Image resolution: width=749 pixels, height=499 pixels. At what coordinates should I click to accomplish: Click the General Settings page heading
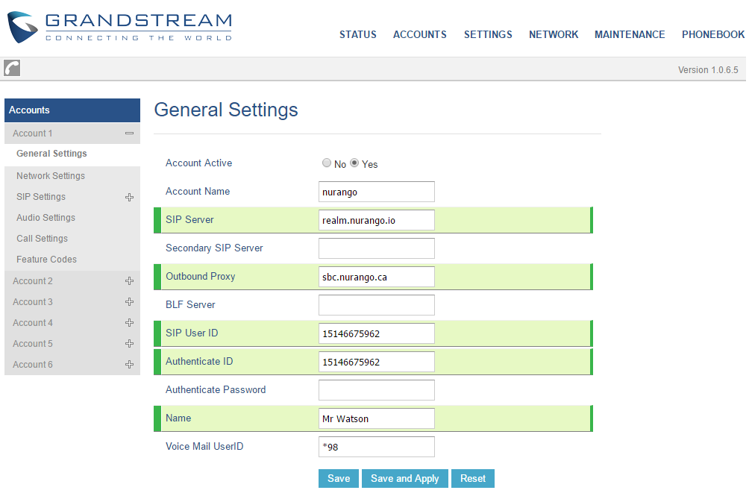coord(226,110)
